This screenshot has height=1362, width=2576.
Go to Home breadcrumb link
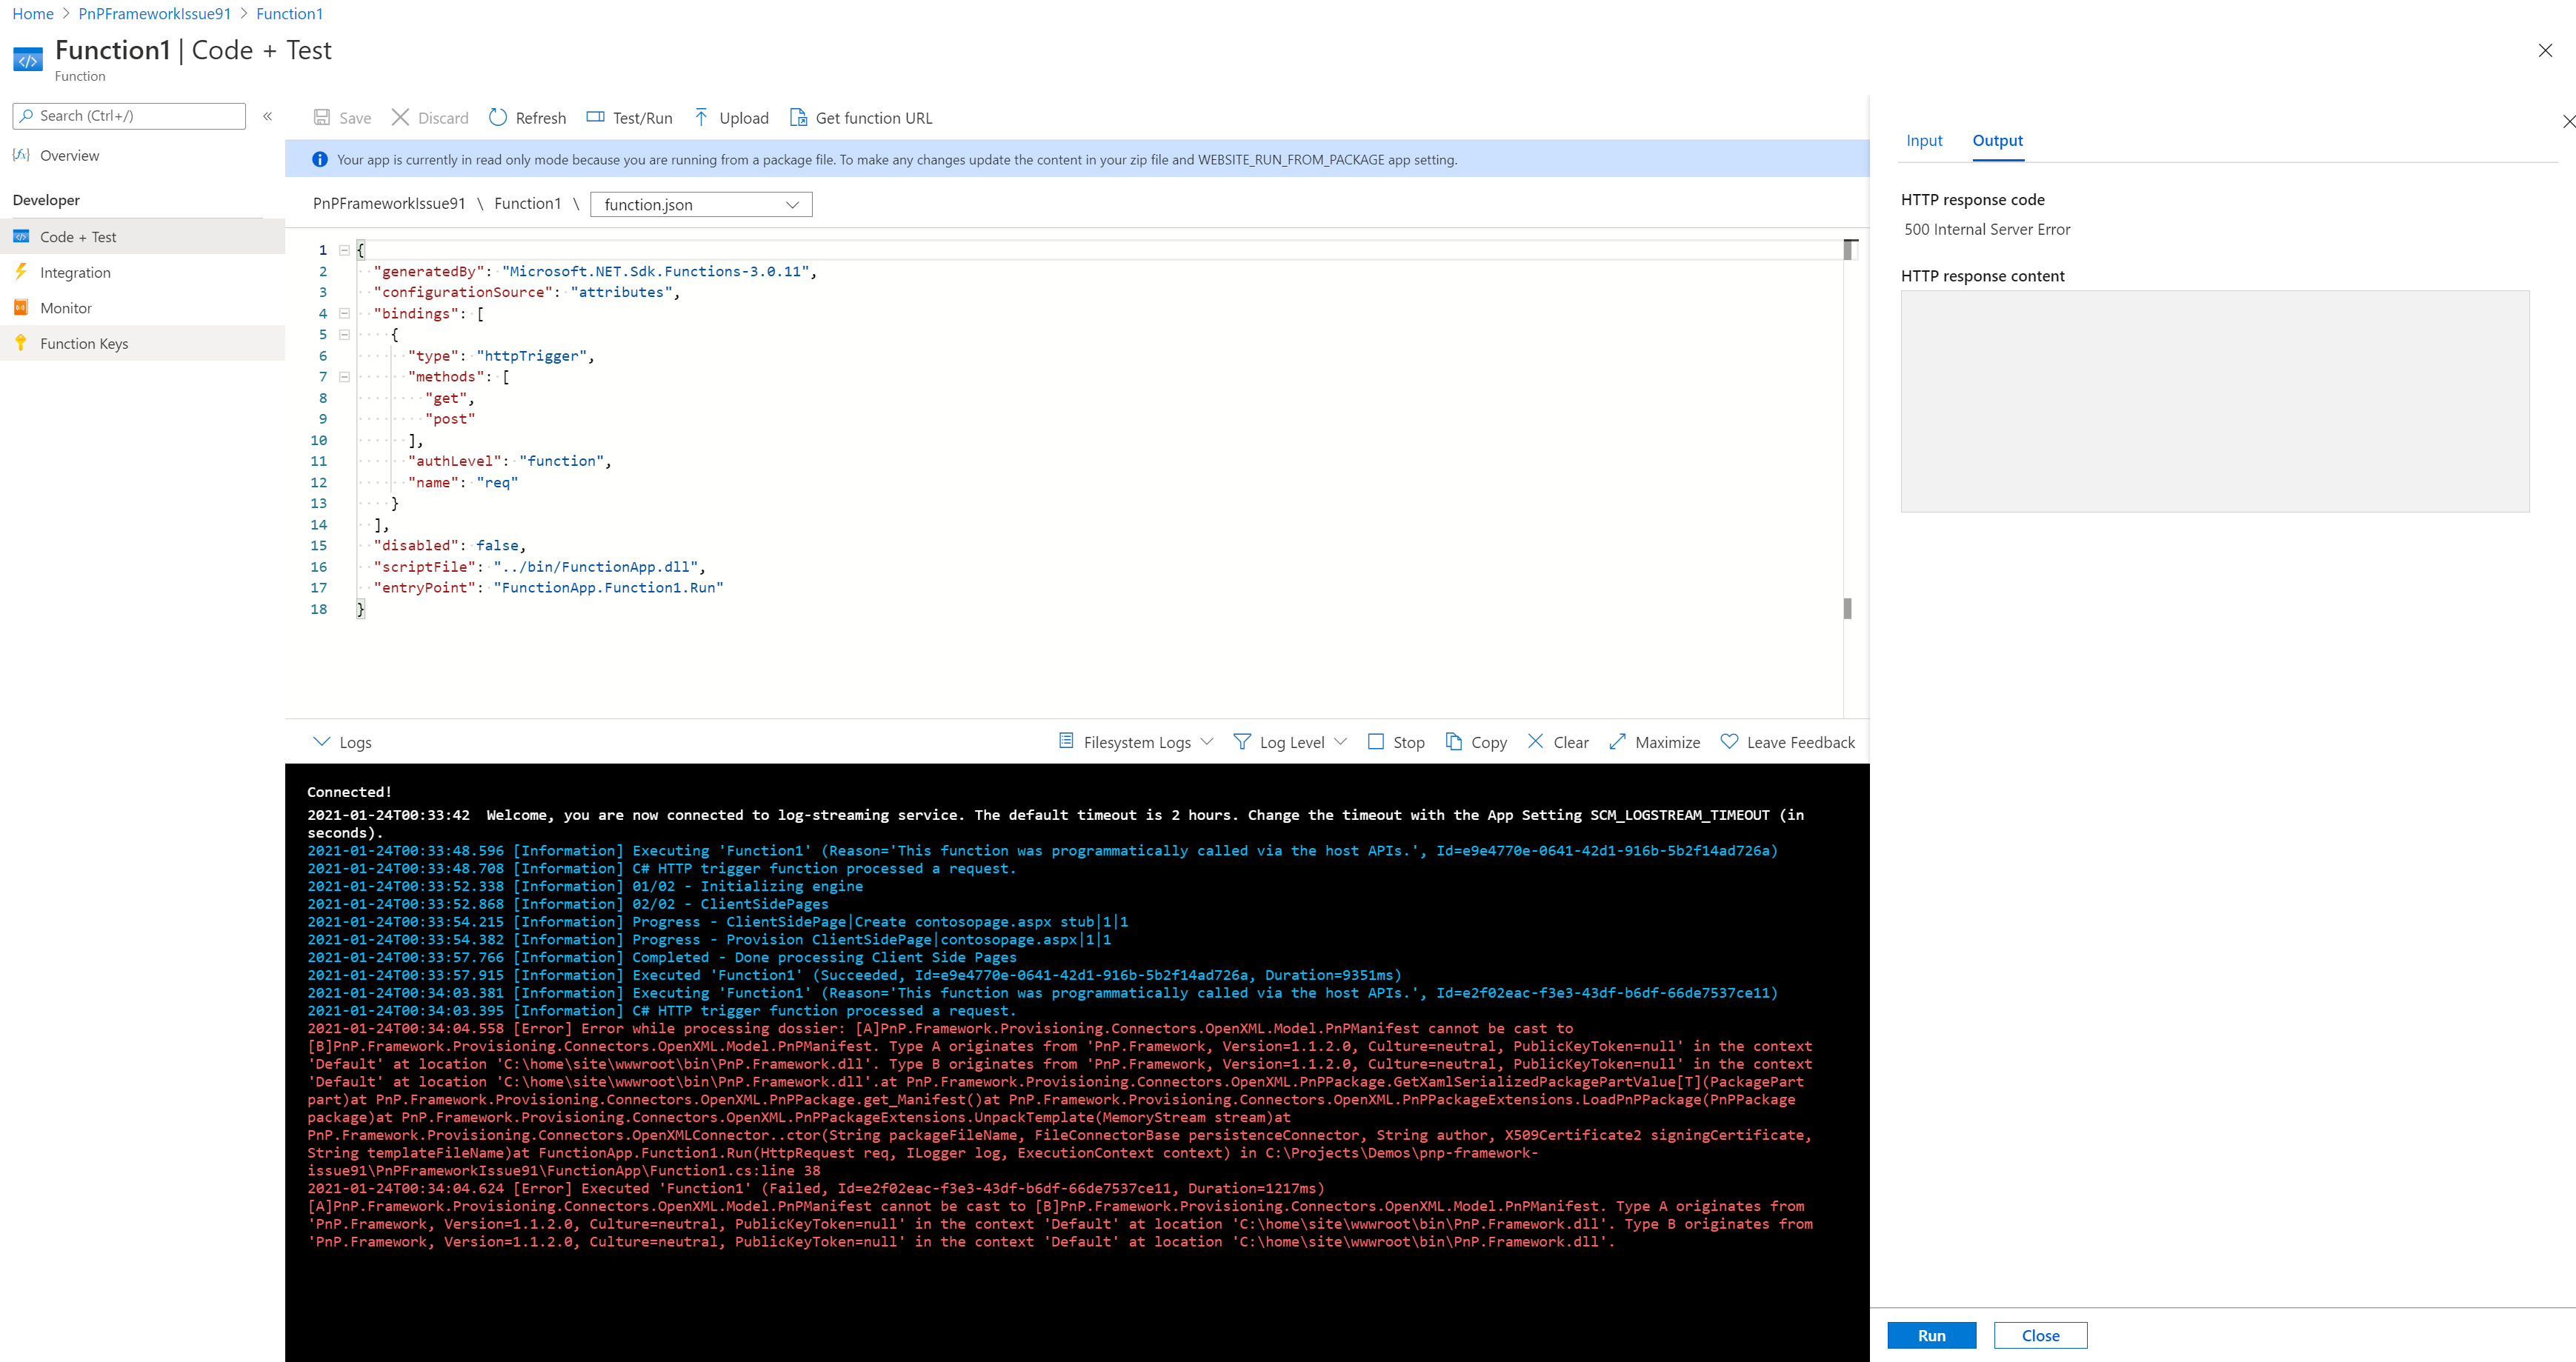33,14
